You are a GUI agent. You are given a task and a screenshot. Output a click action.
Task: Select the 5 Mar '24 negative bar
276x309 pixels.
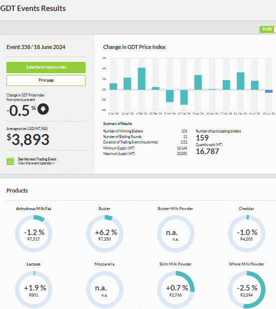[x=170, y=96]
